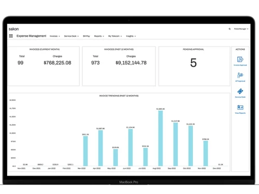Click the AP Approval action icon
This screenshot has height=194, width=259.
click(x=240, y=76)
